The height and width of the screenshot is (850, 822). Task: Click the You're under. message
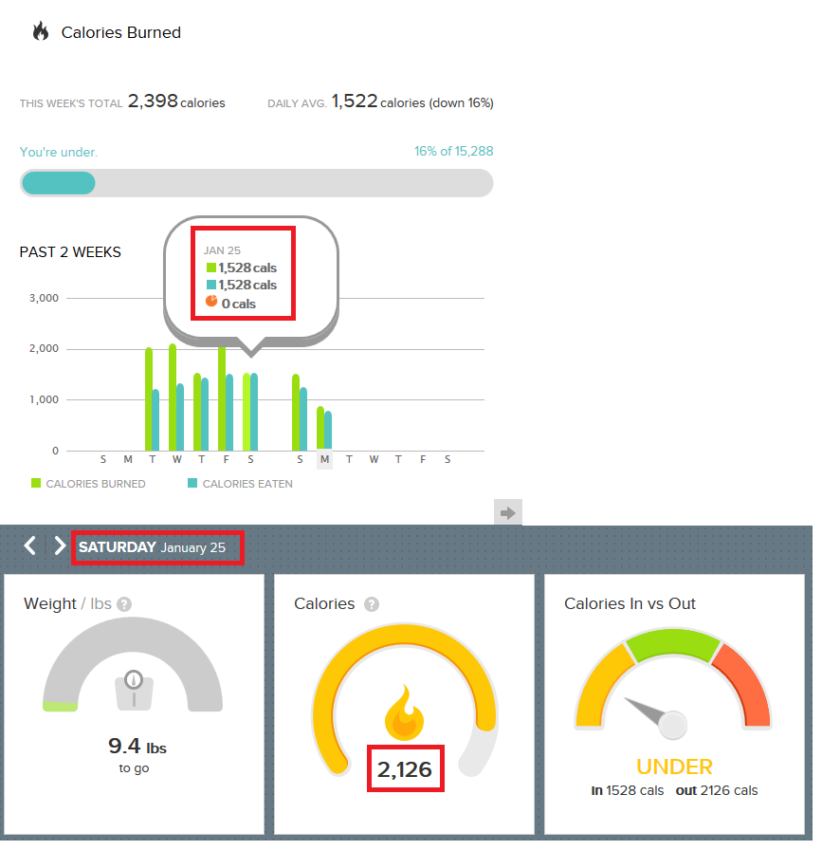tap(59, 152)
